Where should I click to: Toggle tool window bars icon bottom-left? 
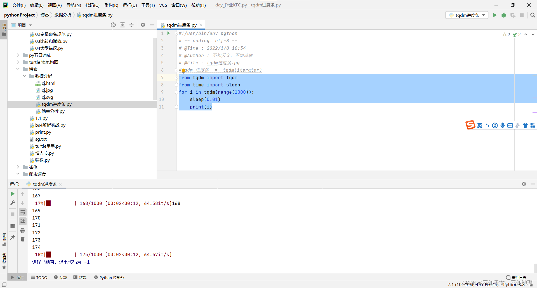(4, 285)
